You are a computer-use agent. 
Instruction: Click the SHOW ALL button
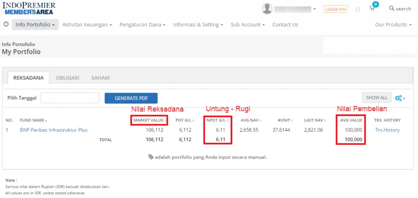tap(377, 98)
